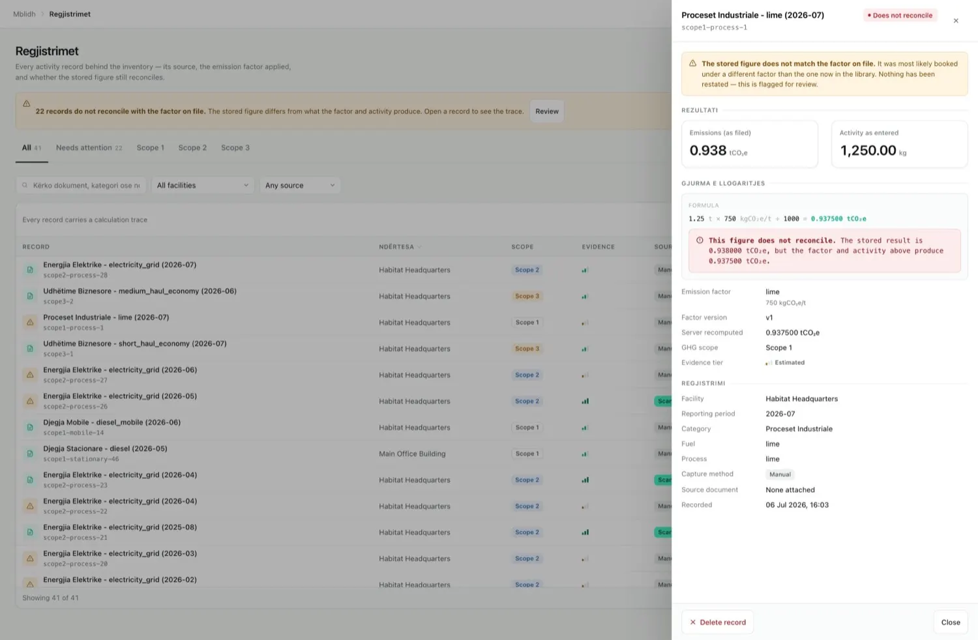The image size is (978, 640).
Task: Click Main Office Building facility cell
Action: pyautogui.click(x=412, y=454)
